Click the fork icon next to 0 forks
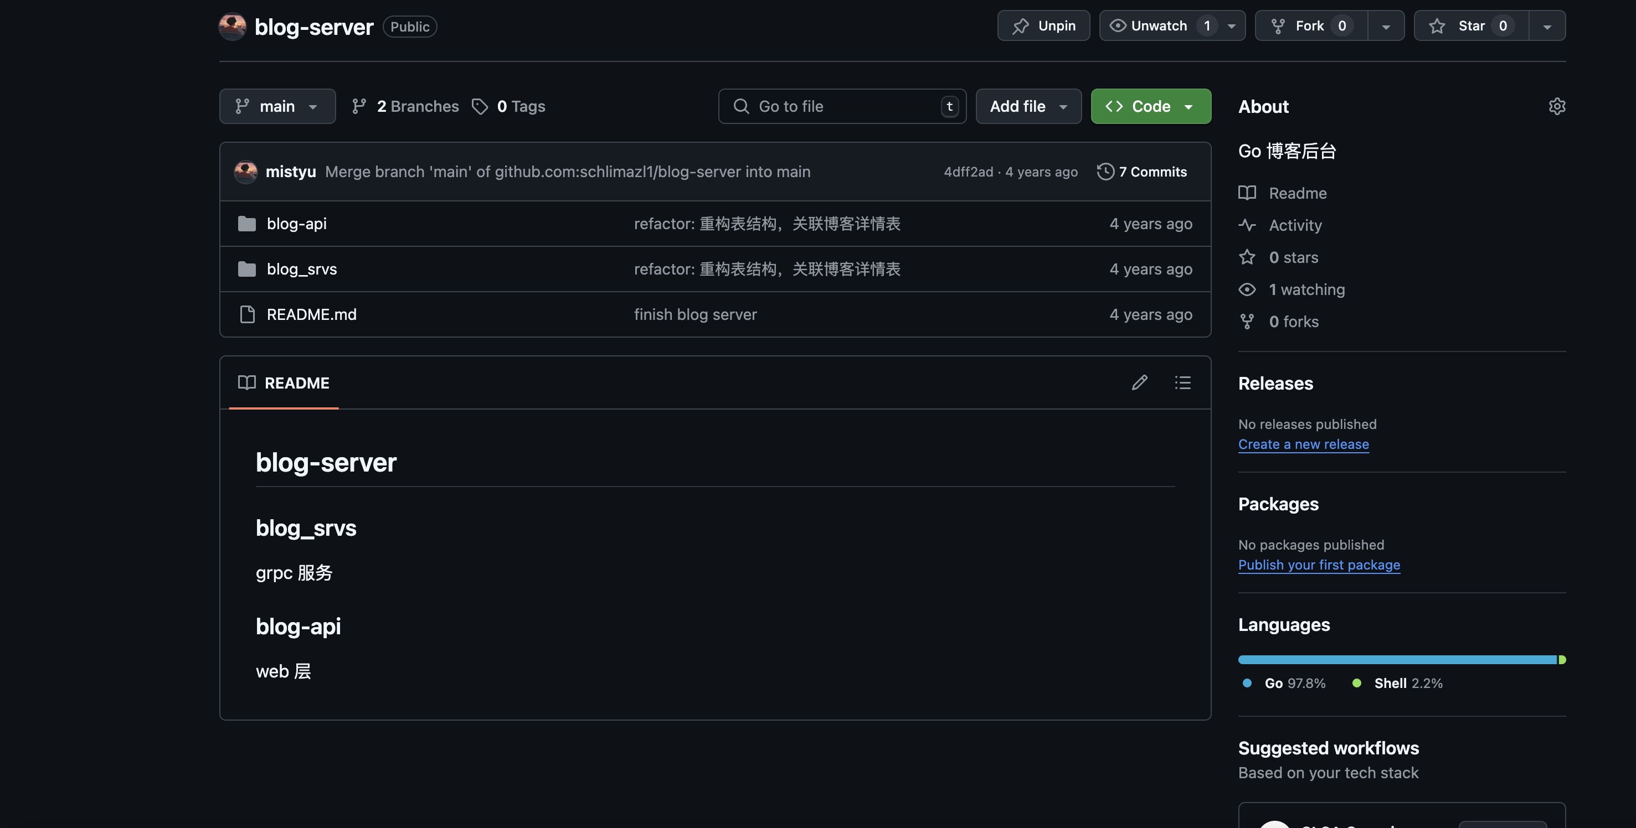The height and width of the screenshot is (828, 1636). click(x=1247, y=322)
